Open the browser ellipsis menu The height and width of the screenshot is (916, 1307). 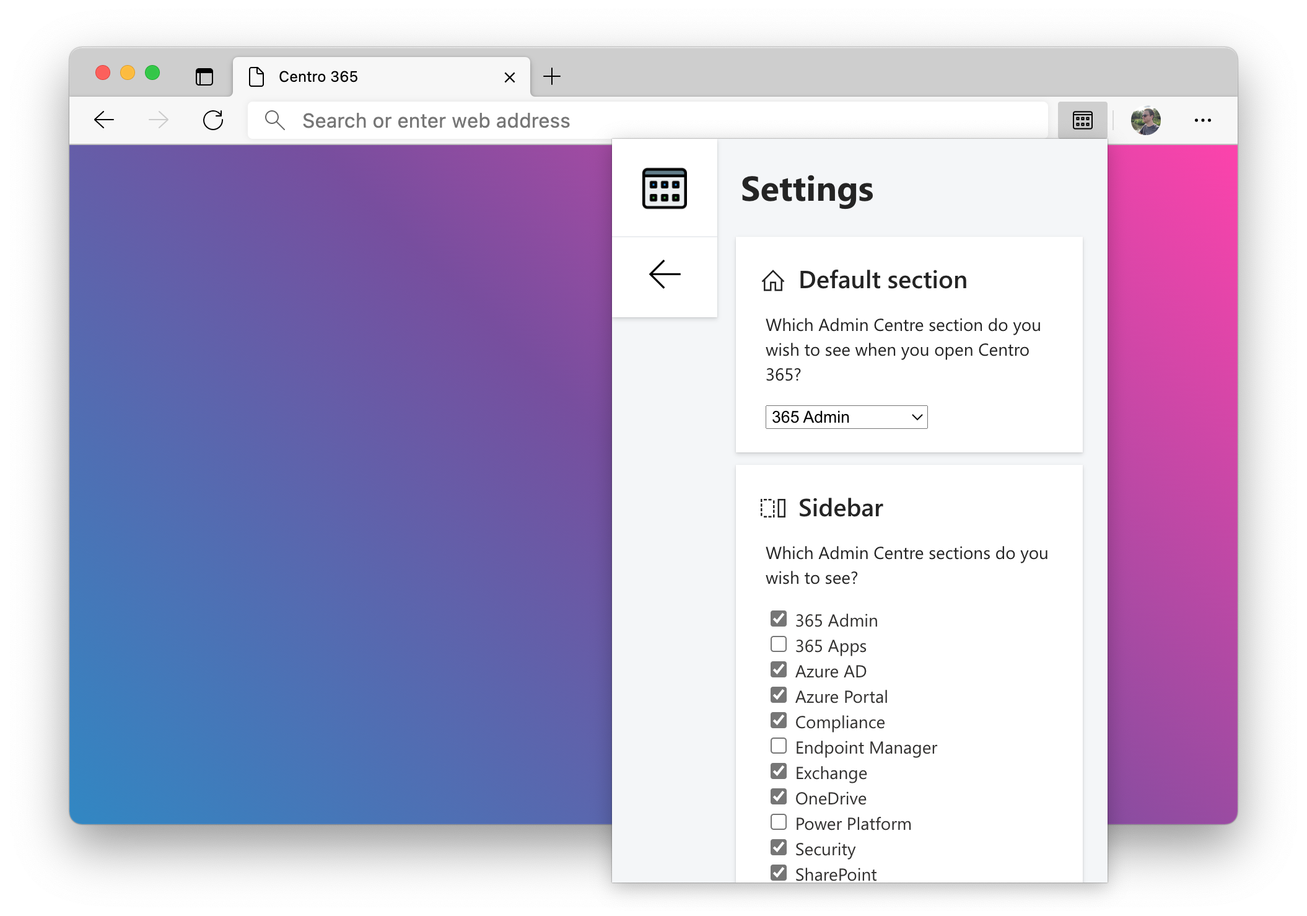click(1202, 120)
